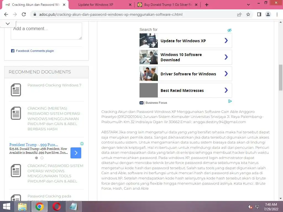Click the address bar URL
Image resolution: width=283 pixels, height=212 pixels.
pyautogui.click(x=111, y=14)
